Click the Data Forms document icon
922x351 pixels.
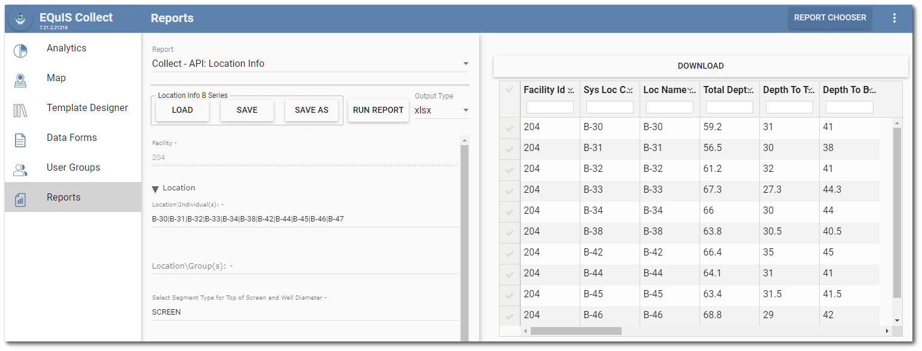click(20, 137)
